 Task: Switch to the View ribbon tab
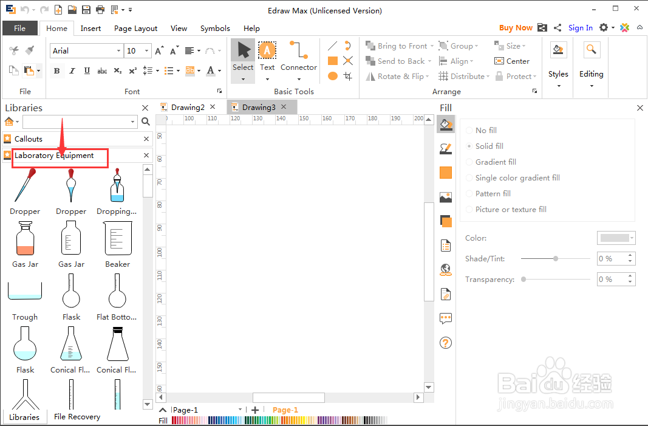point(179,28)
